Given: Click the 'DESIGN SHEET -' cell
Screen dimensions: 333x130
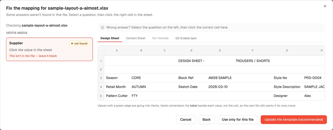Looking at the screenshot, I should pyautogui.click(x=191, y=61).
